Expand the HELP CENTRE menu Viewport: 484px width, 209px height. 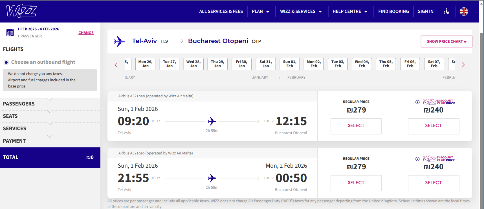(350, 12)
